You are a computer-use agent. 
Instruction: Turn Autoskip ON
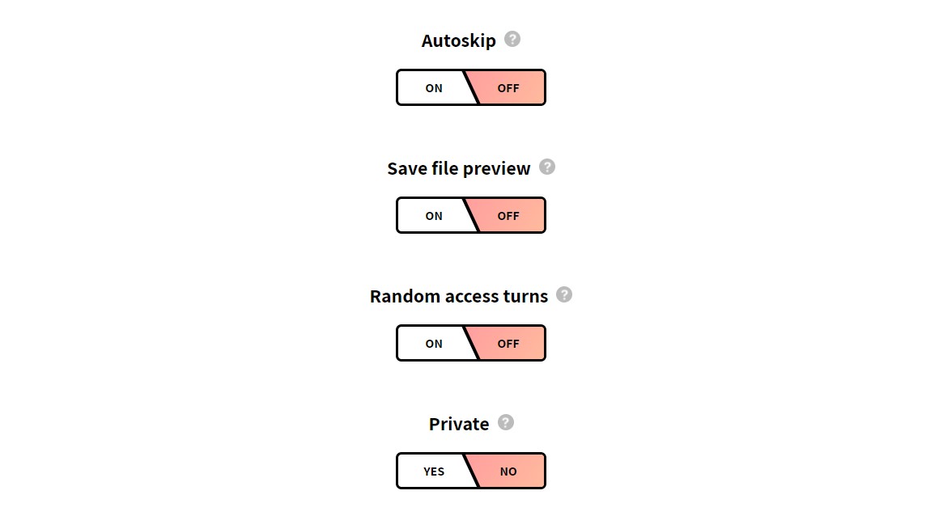[434, 88]
